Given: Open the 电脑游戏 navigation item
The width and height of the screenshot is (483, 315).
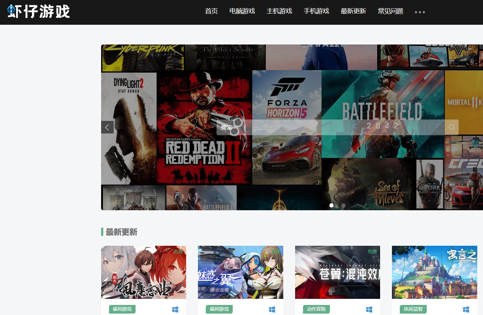Looking at the screenshot, I should click(242, 11).
